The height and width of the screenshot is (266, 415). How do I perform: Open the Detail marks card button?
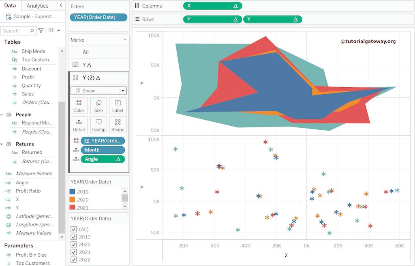click(79, 125)
